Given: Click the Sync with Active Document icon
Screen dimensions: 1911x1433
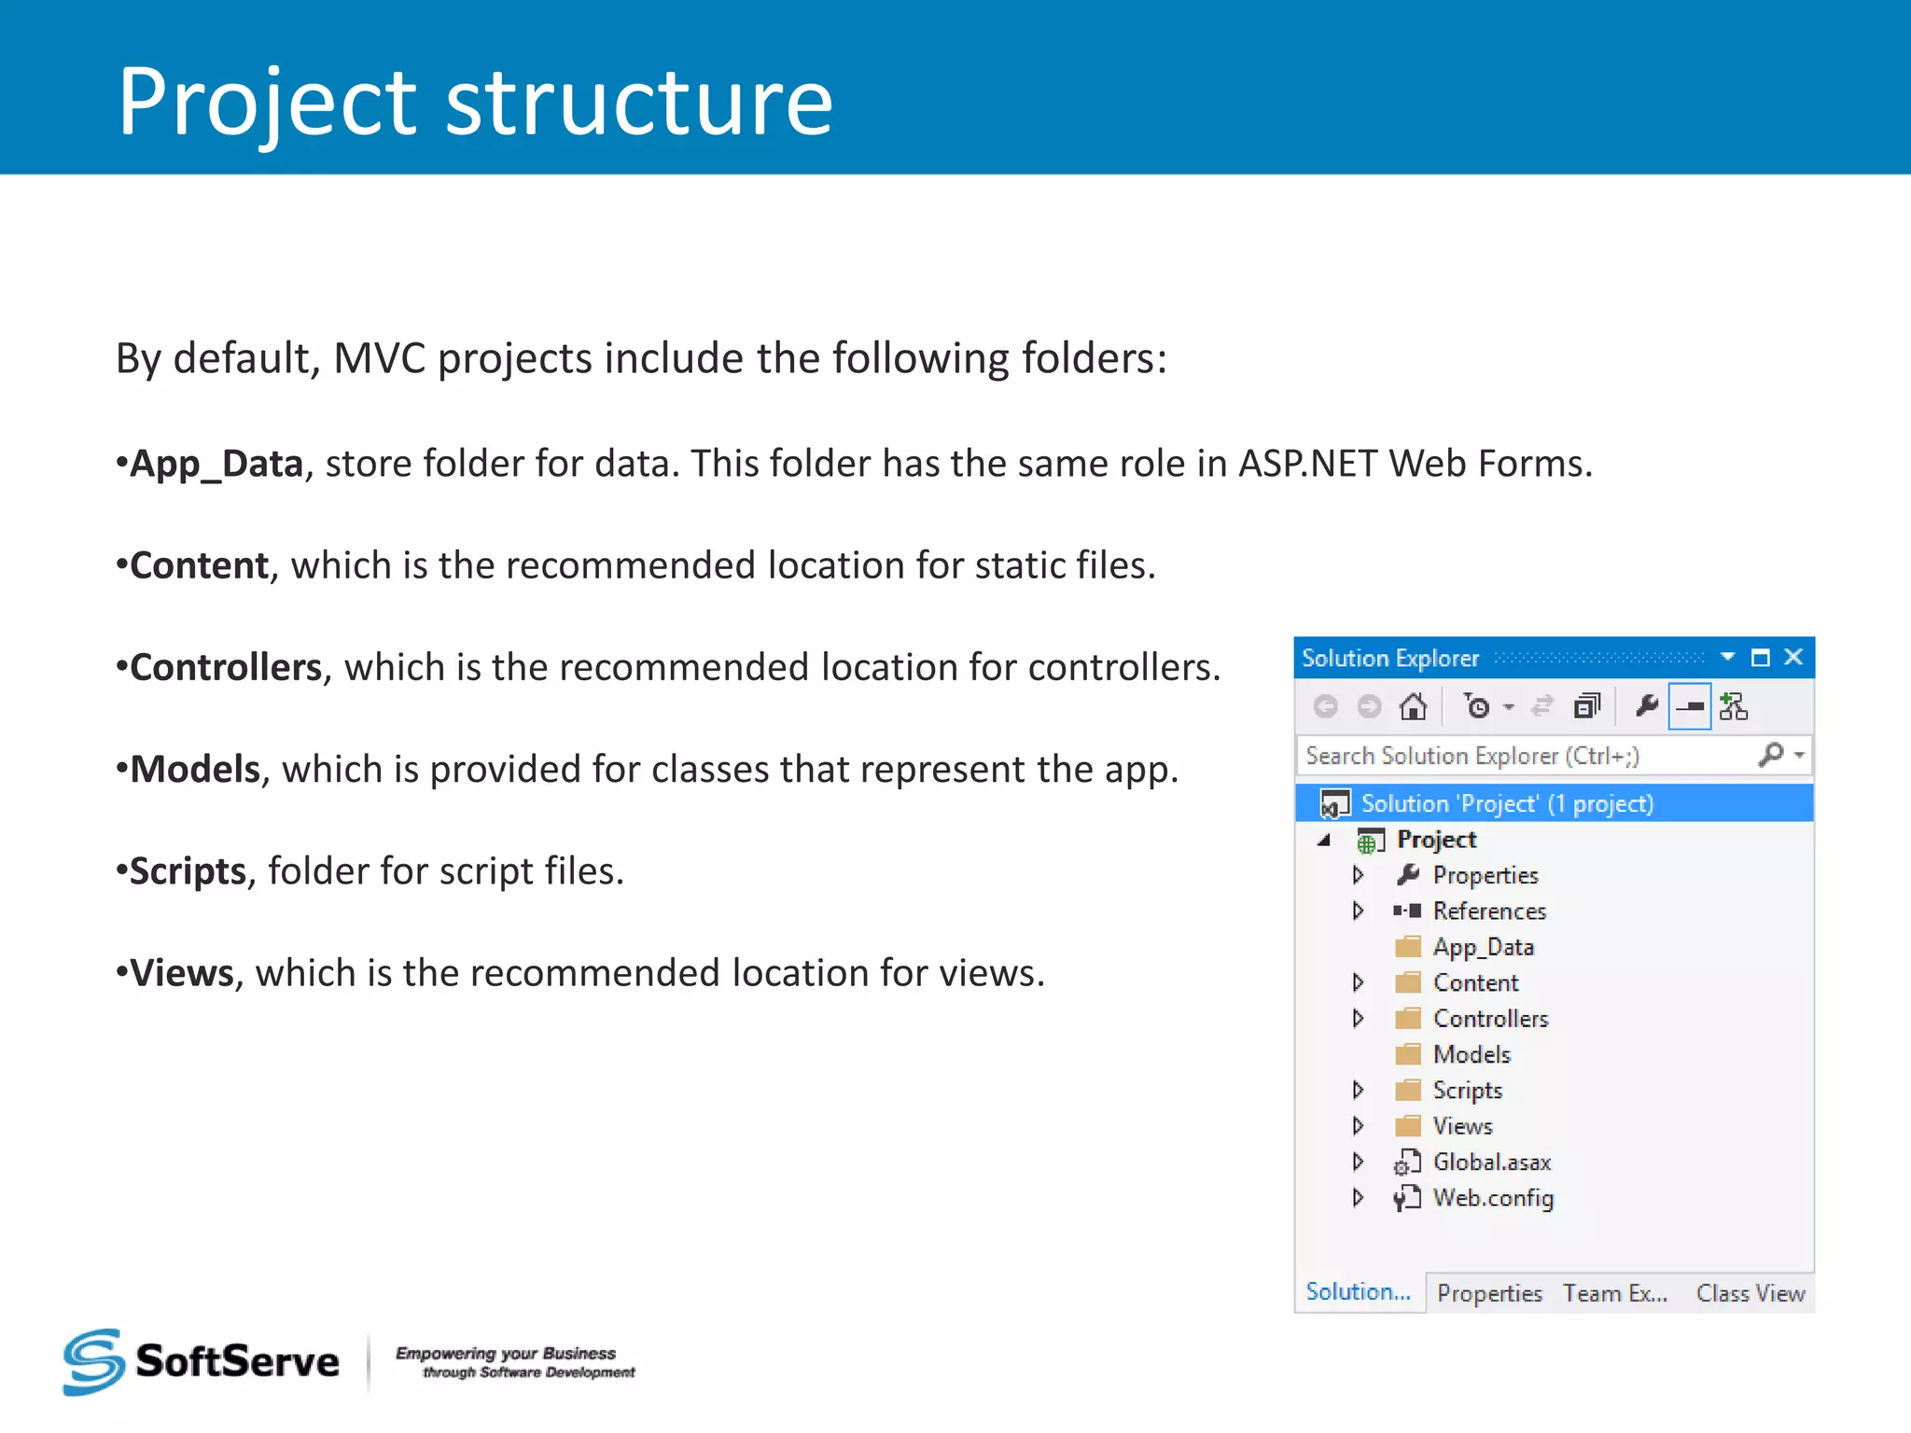Looking at the screenshot, I should (x=1542, y=707).
